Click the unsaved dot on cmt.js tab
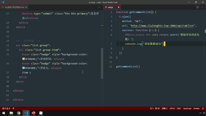 [x=119, y=7]
